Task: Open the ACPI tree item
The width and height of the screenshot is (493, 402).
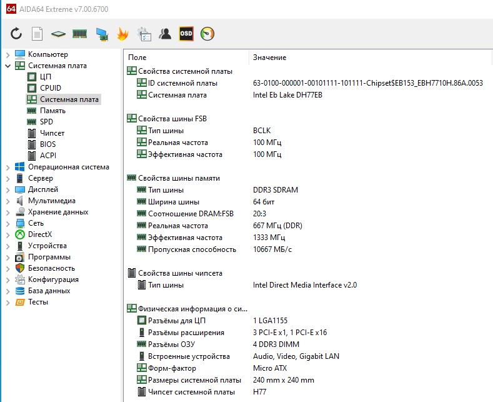Action: point(48,156)
